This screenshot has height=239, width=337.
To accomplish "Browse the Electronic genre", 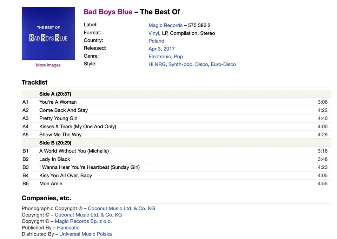I will tap(160, 56).
